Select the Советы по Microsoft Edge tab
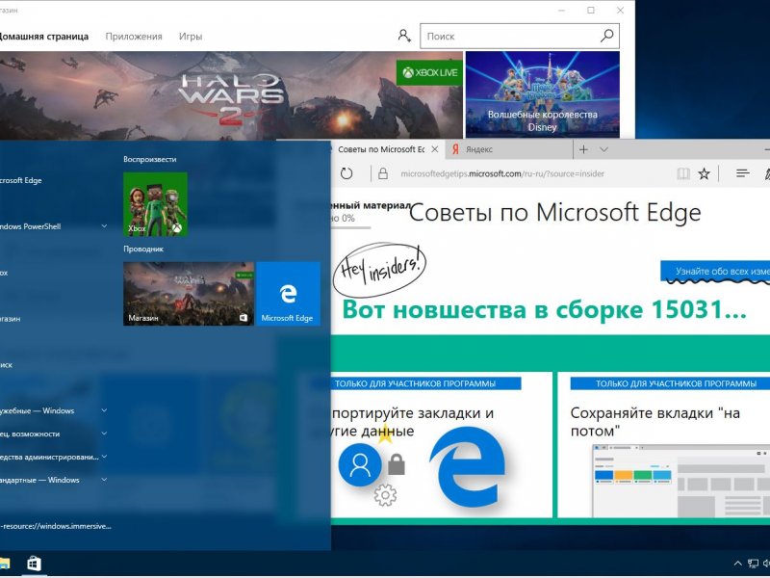 380,149
